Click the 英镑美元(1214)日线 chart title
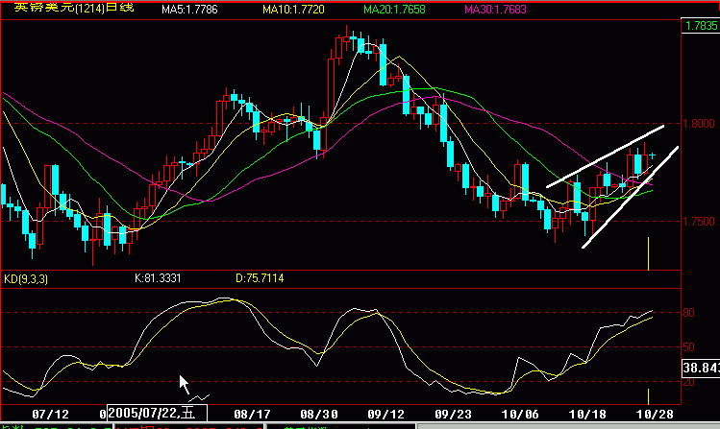This screenshot has width=720, height=429. click(74, 8)
